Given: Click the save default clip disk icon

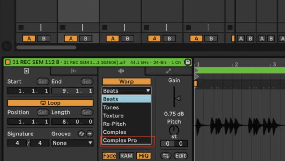Looking at the screenshot, I should point(187,62).
